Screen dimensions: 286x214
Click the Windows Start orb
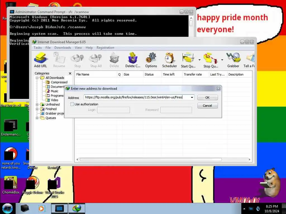[7, 208]
